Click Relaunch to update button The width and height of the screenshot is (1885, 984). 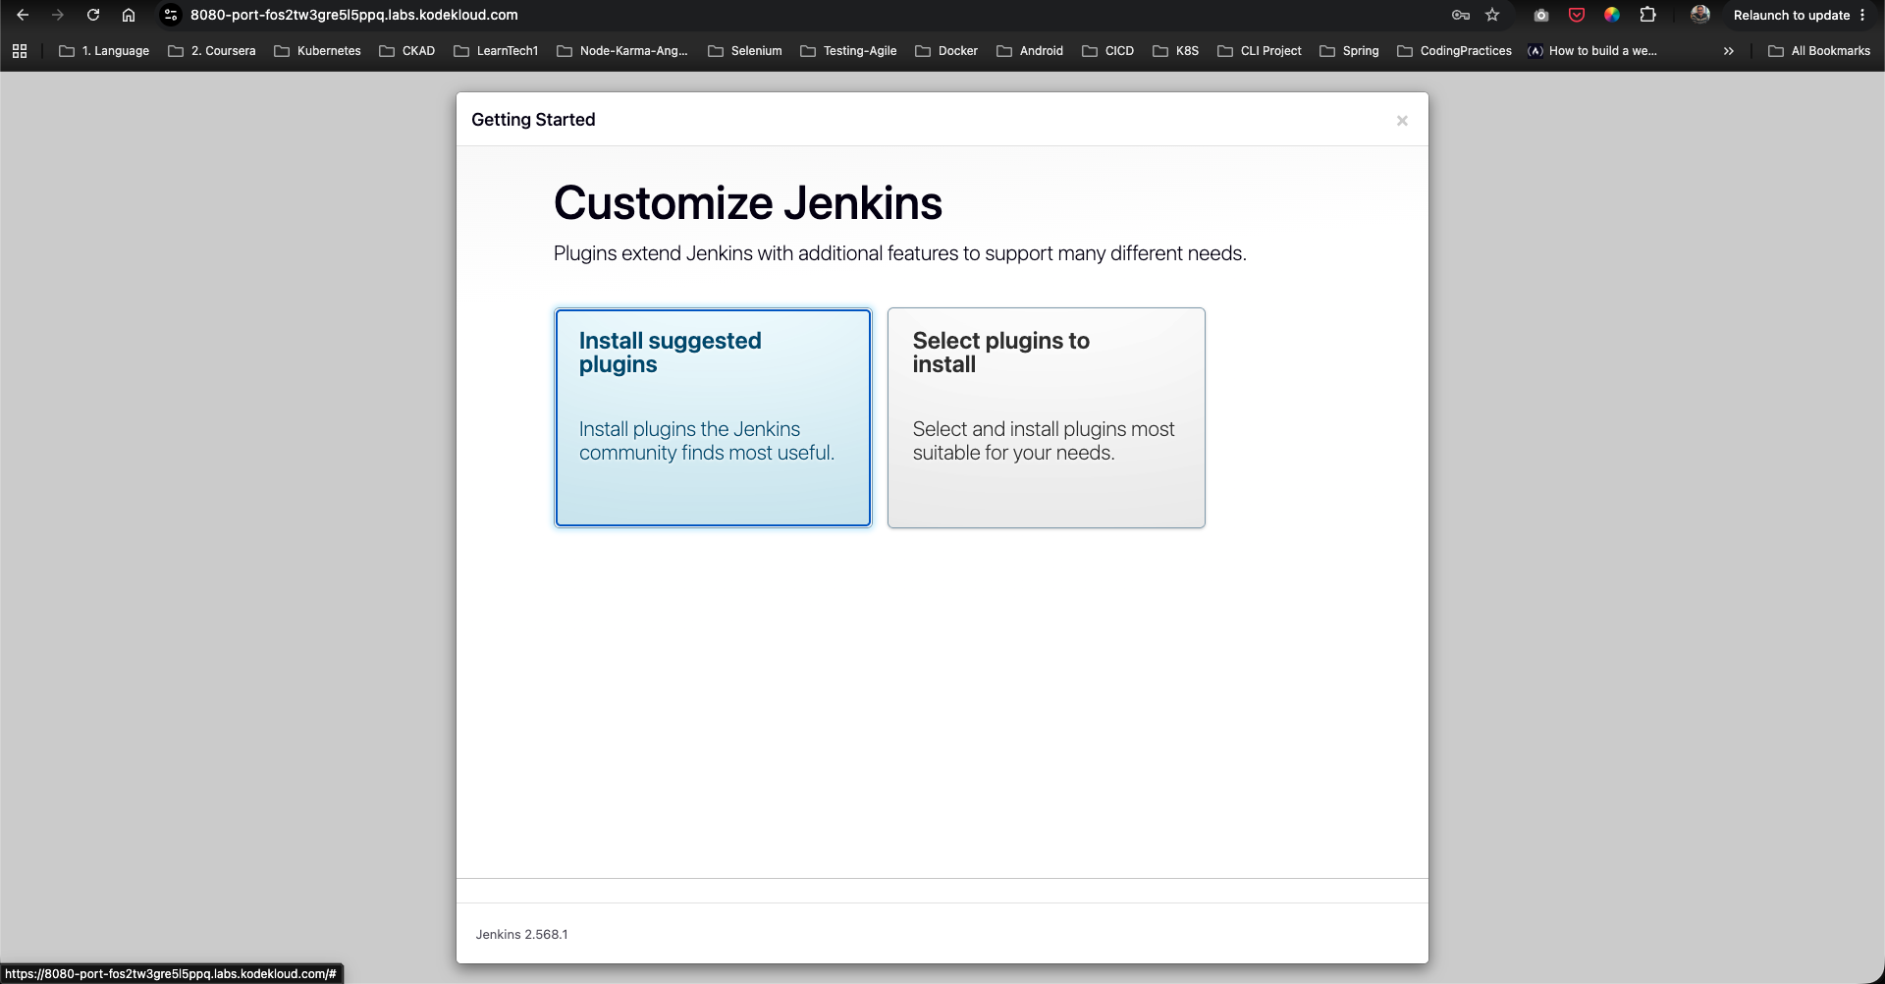1791,15
